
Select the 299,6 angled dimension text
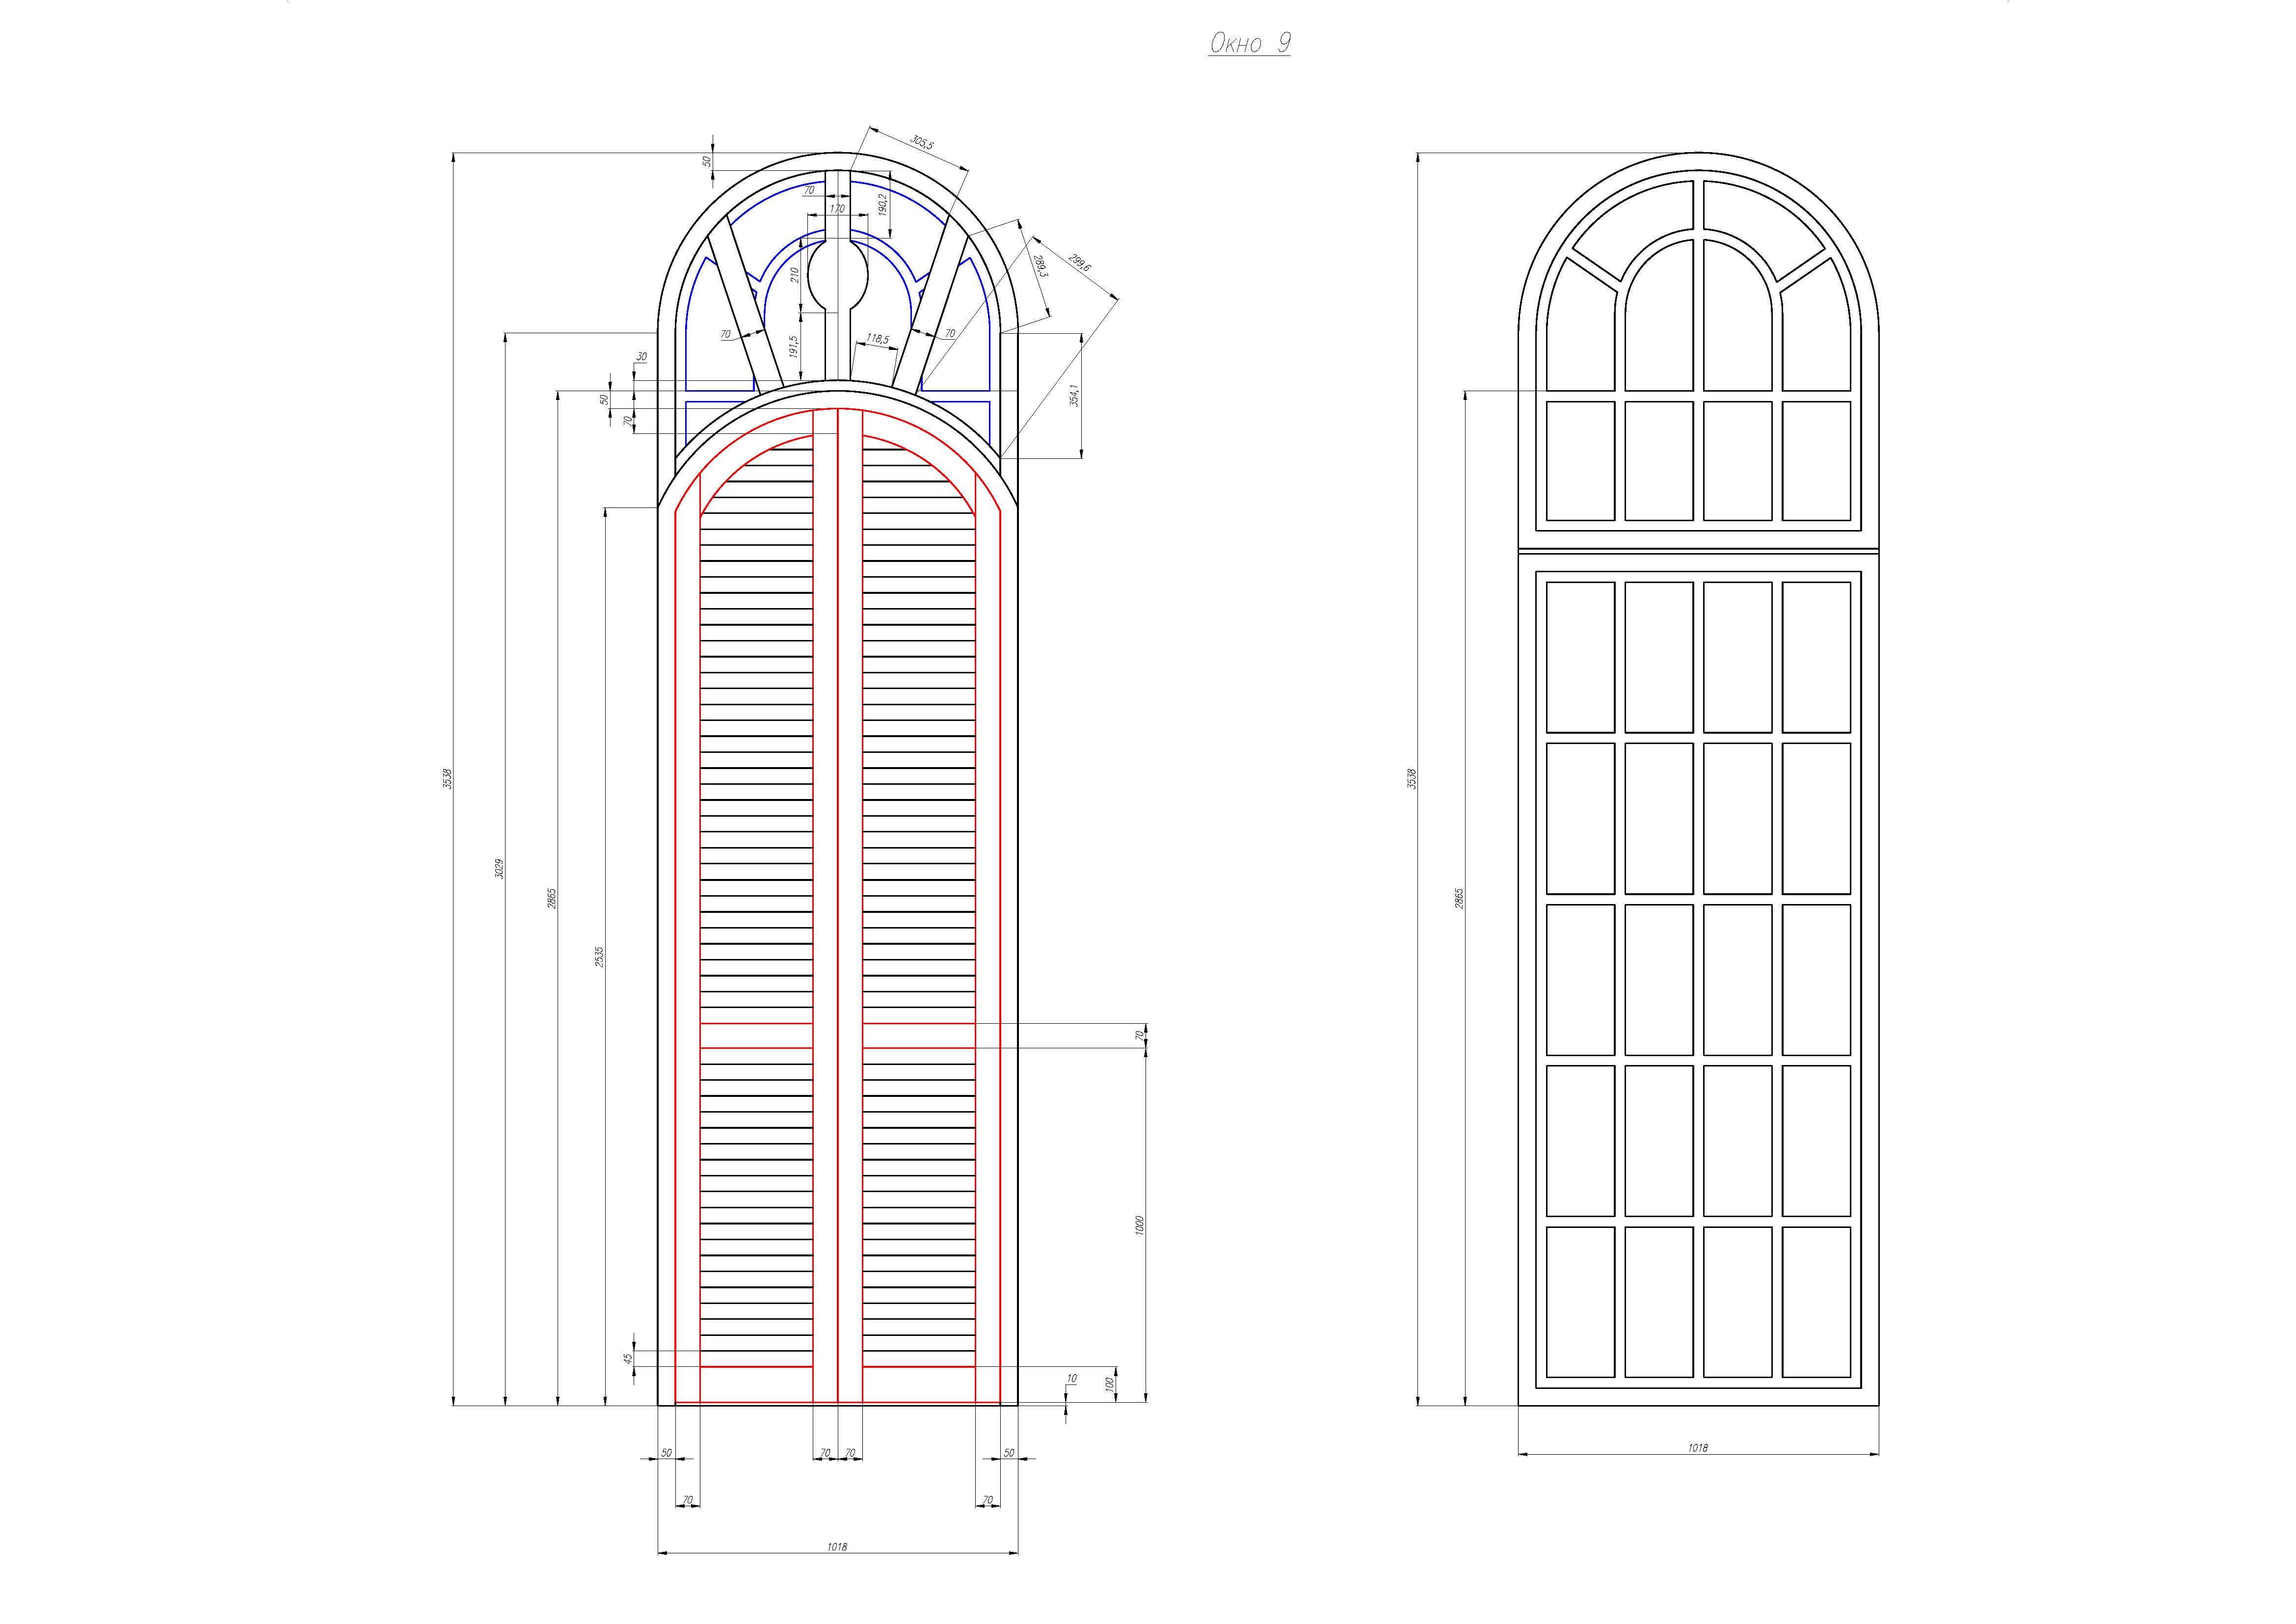click(1080, 262)
